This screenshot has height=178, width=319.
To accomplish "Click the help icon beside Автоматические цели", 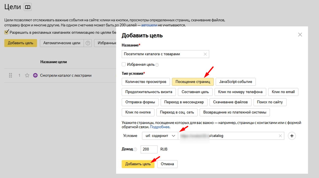I will pos(88,43).
